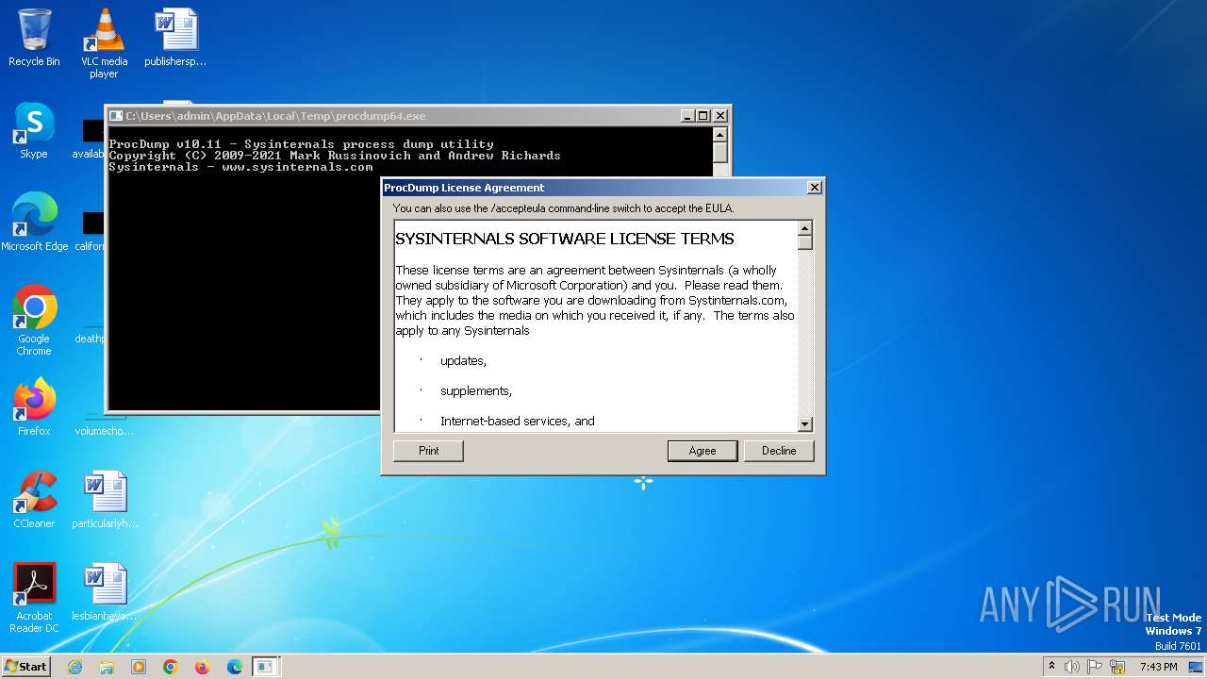Close the procdump64.exe console window
This screenshot has width=1207, height=679.
[720, 116]
